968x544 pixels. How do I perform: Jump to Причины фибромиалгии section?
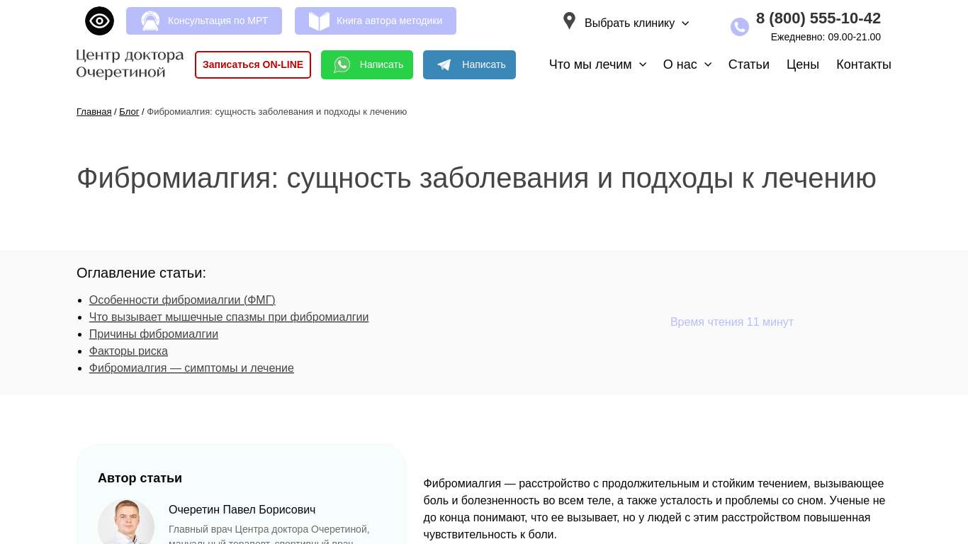coord(153,334)
